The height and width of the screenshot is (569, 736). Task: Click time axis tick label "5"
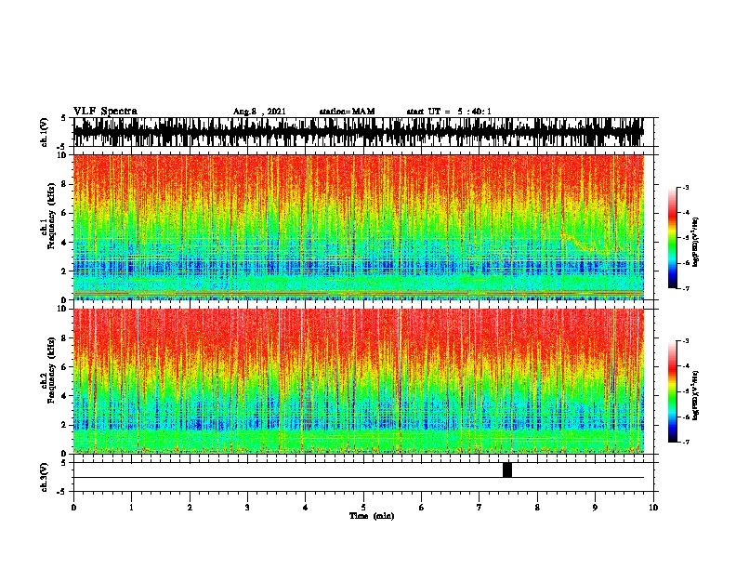(x=363, y=508)
